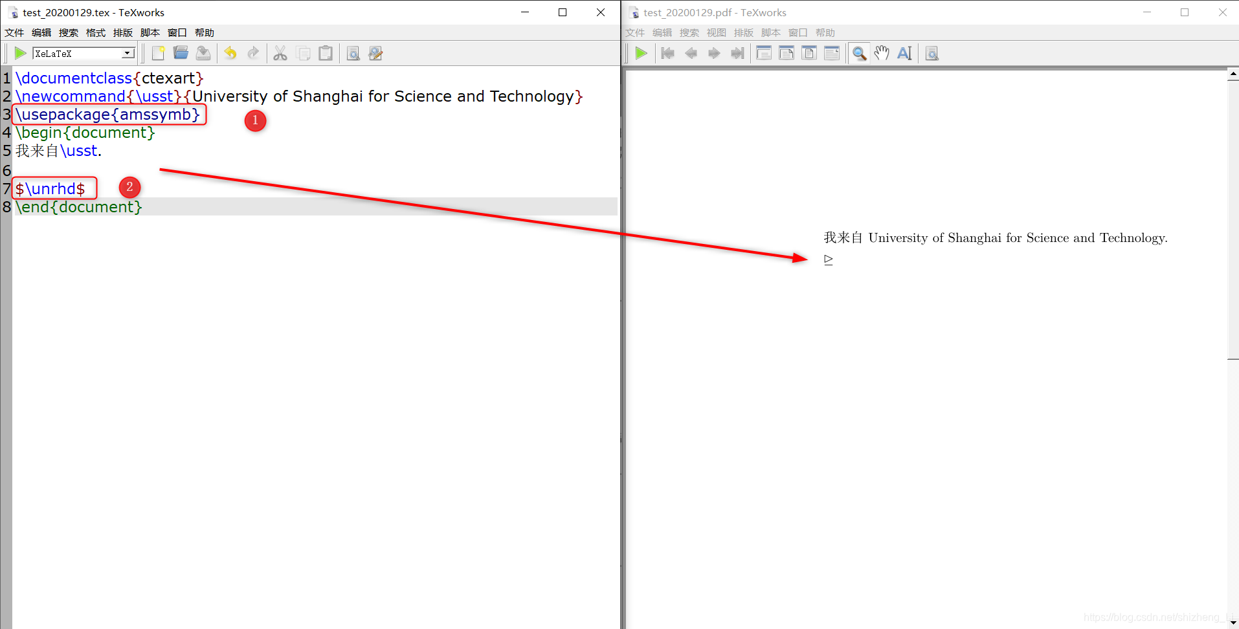
Task: Open 帮助 menu in PDF window
Action: point(825,32)
